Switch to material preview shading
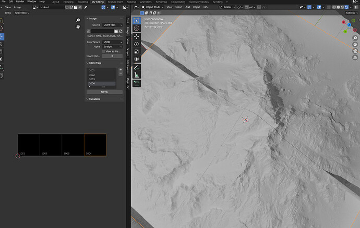Viewport: 360px width, 228px height. tap(342, 7)
